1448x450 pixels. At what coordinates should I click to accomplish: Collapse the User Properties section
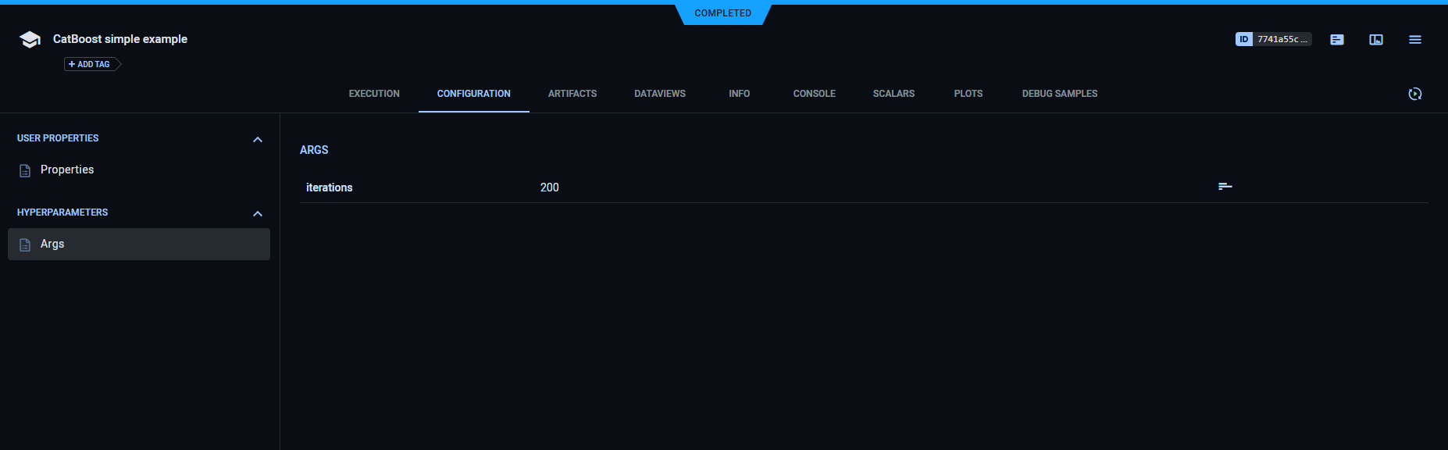(x=258, y=139)
